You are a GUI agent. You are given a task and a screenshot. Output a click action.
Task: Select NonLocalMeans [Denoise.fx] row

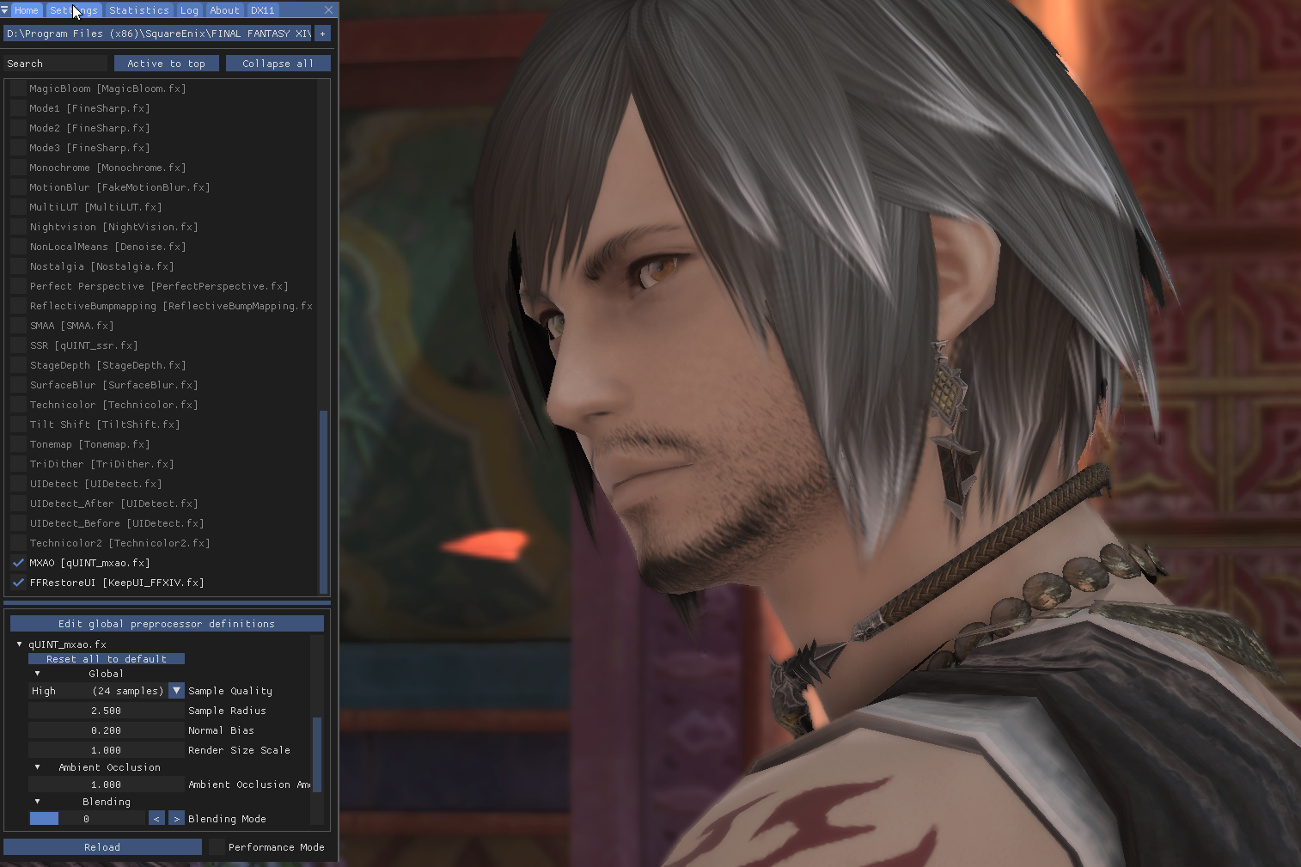[107, 247]
